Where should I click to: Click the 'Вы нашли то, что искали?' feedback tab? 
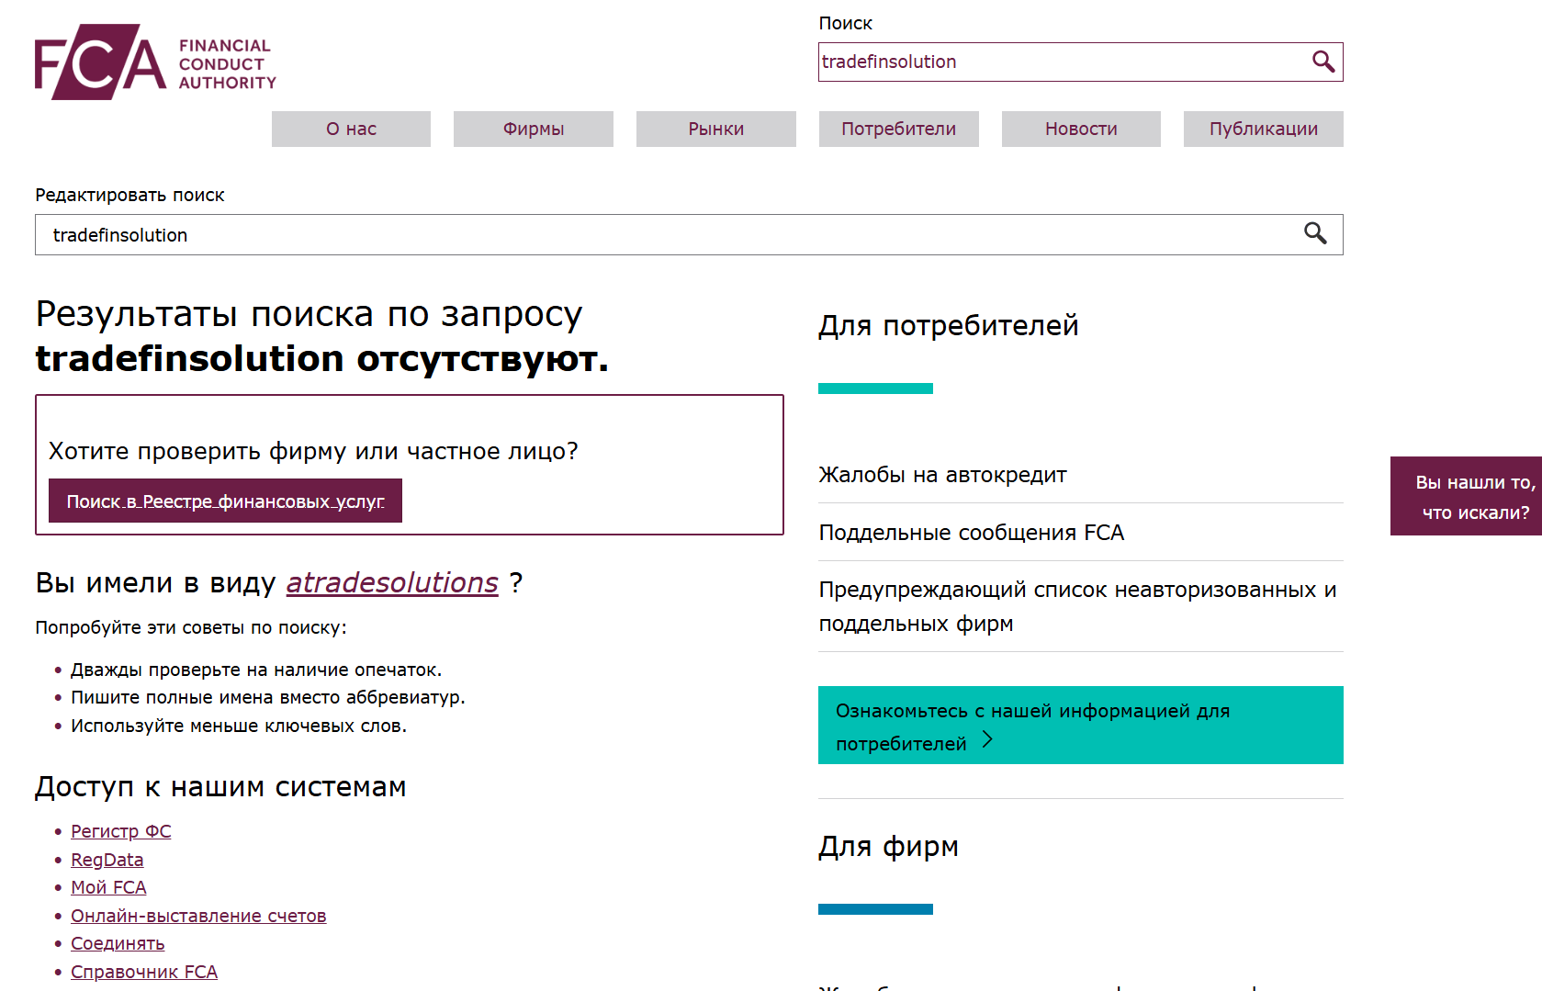pyautogui.click(x=1466, y=496)
